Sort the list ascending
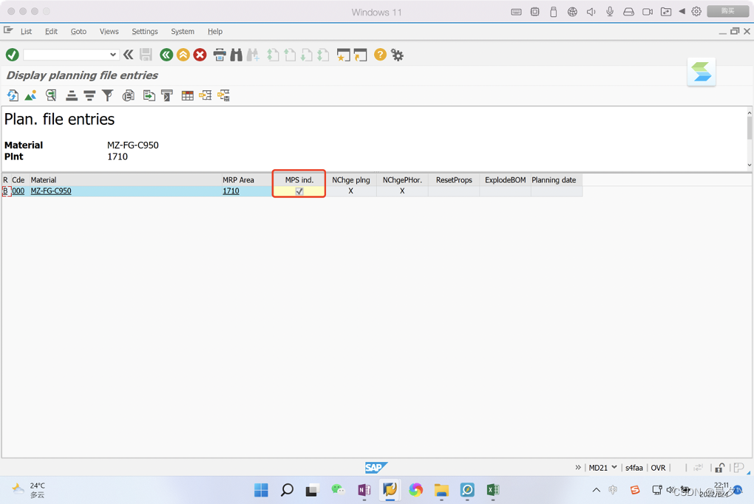Image resolution: width=754 pixels, height=504 pixels. pos(71,95)
